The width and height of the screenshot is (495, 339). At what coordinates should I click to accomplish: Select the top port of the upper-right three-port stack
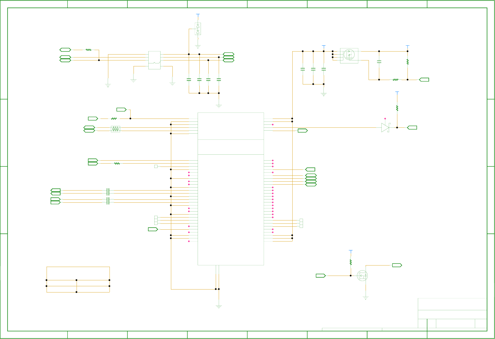pos(229,54)
